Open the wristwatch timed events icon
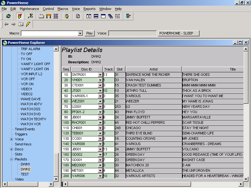Viewport: 251px width, 188px height. [x=67, y=16]
